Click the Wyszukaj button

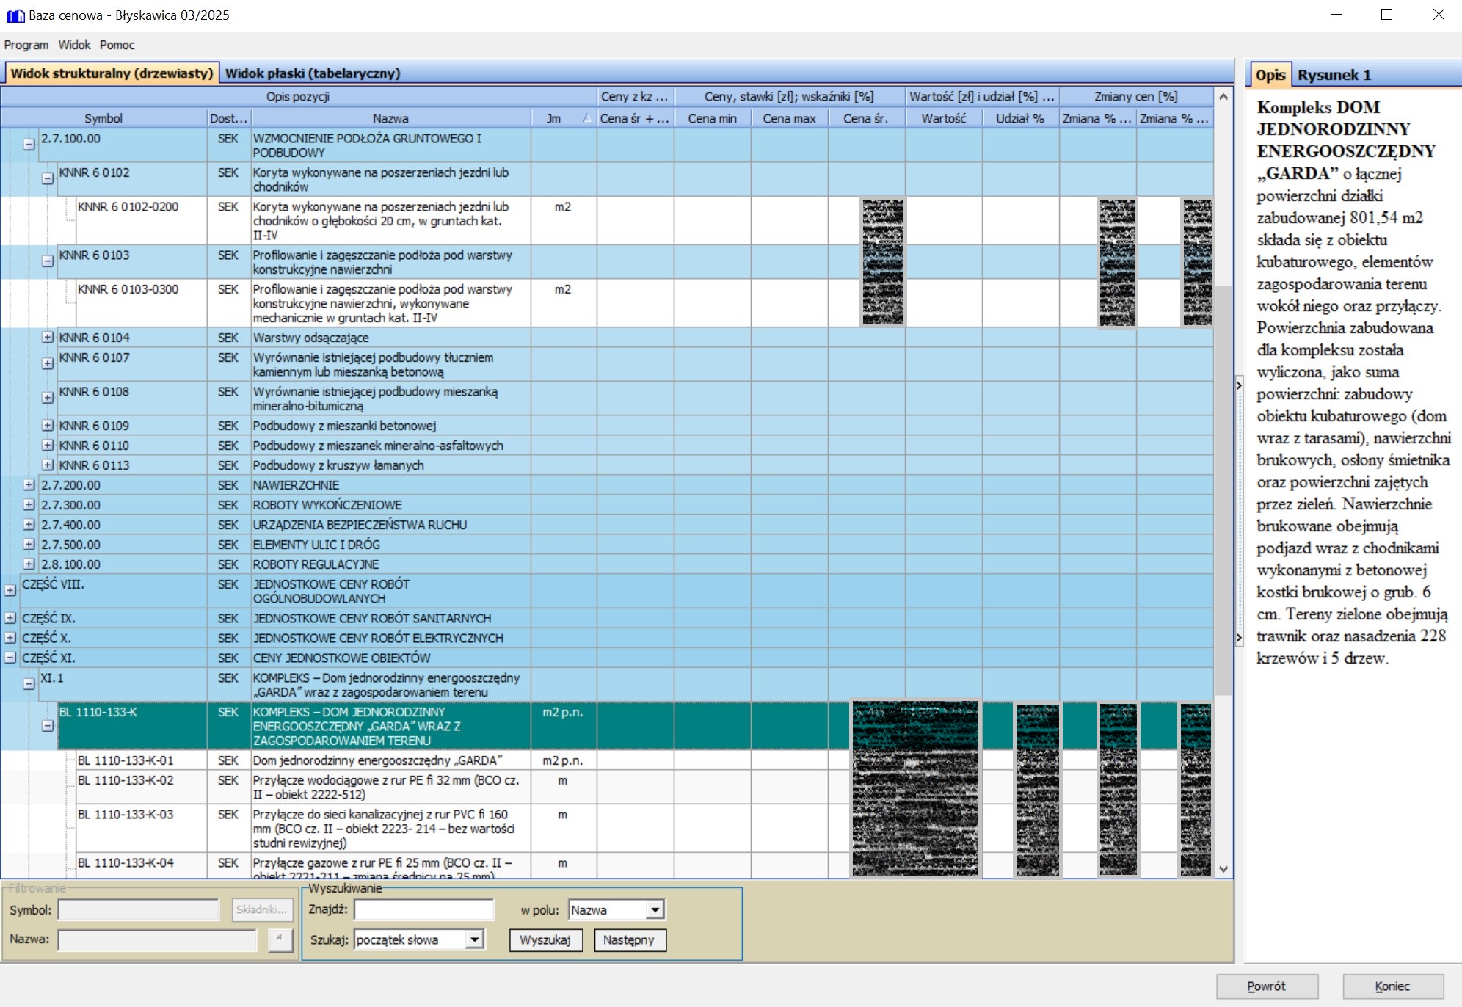point(545,940)
